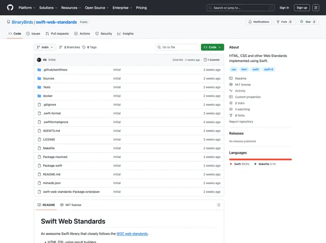The width and height of the screenshot is (326, 243).
Task: Click the Sign in link
Action: point(284,8)
